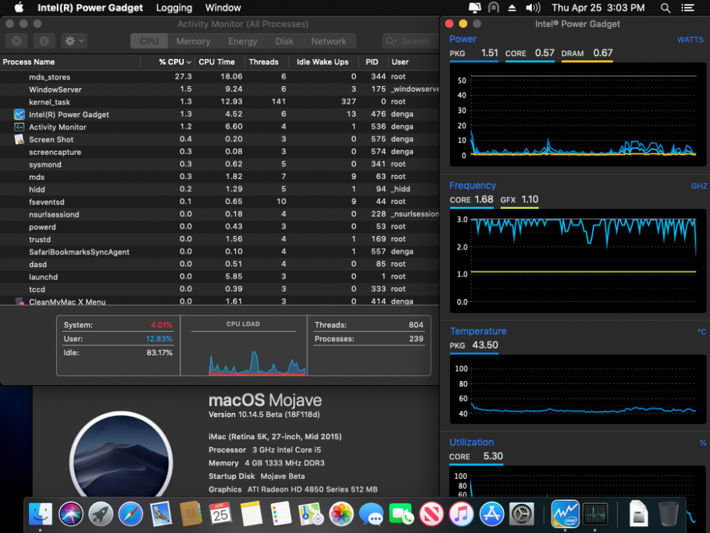Open iTunes from the Dock
710x533 pixels.
click(461, 514)
